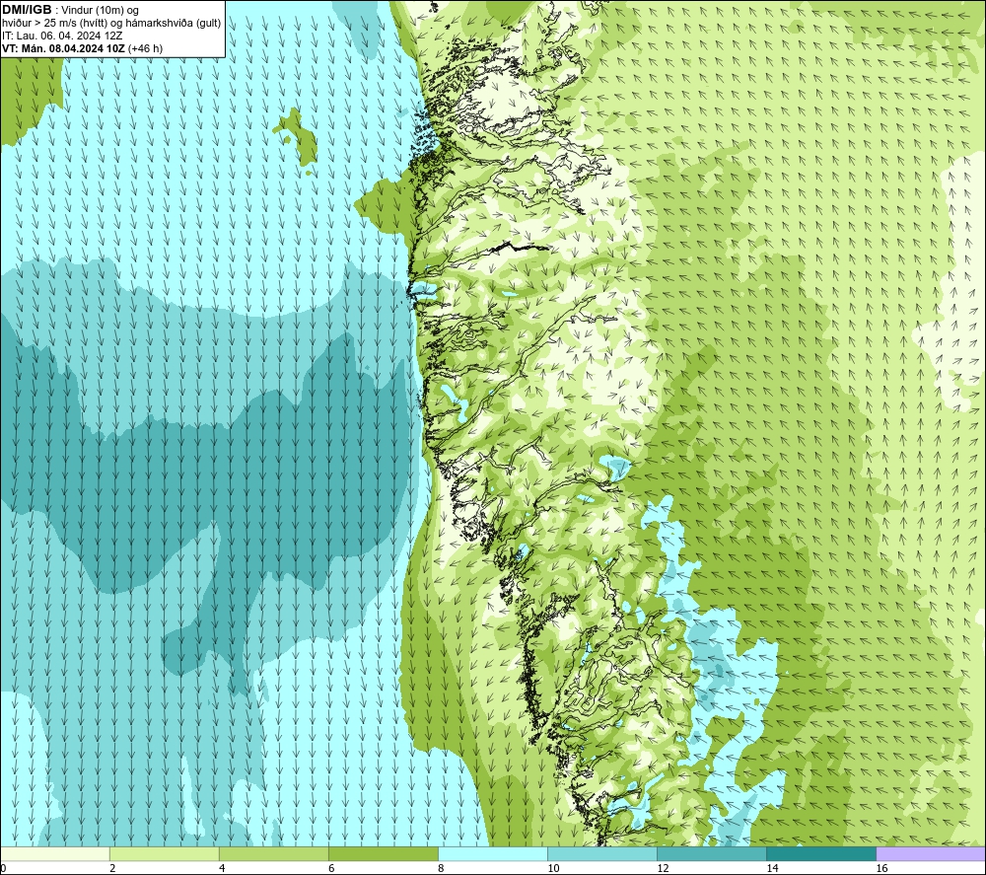Click the 10–12 m/s turquoise legend swatch
Viewport: 986px width, 875px height.
point(602,854)
